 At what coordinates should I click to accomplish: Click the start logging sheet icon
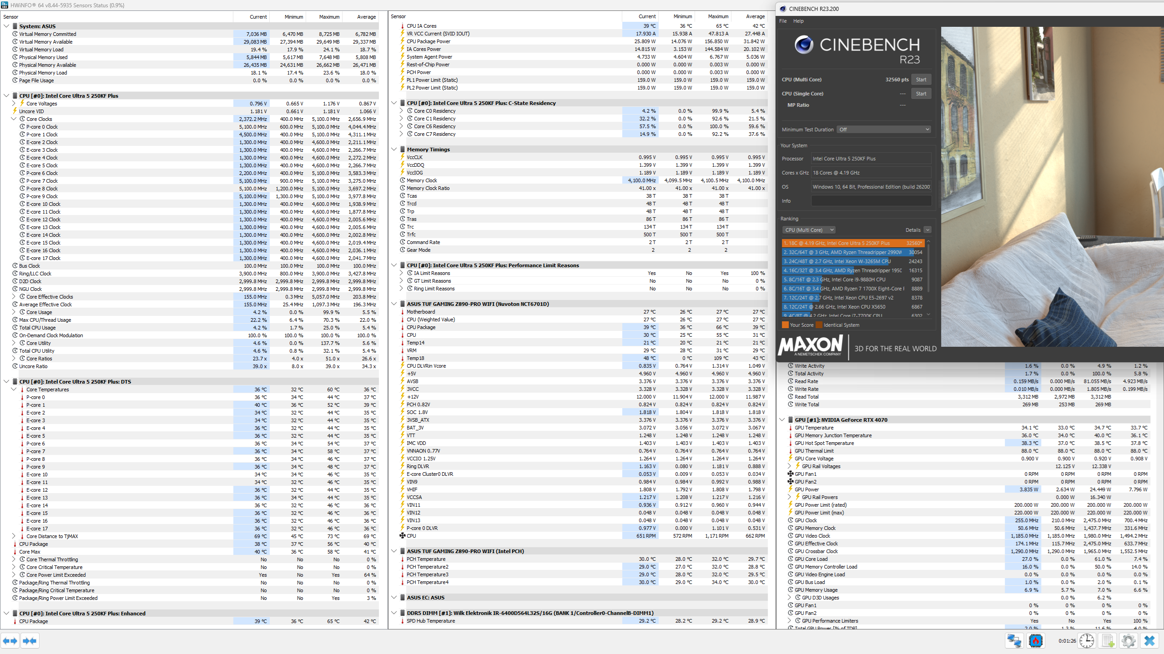click(x=1108, y=641)
